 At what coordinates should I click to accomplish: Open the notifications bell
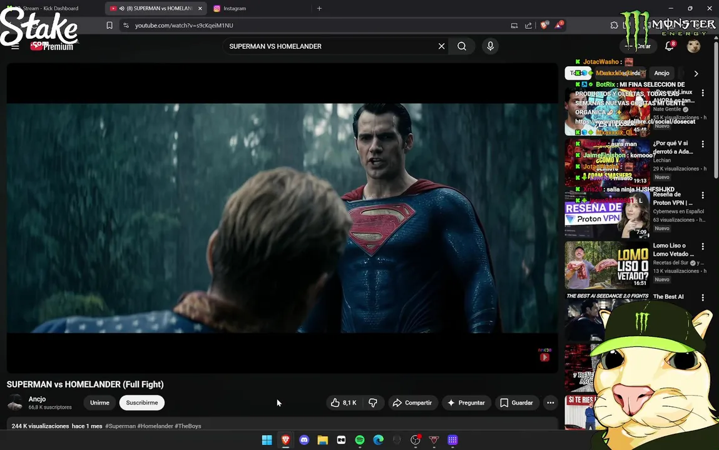pos(669,46)
